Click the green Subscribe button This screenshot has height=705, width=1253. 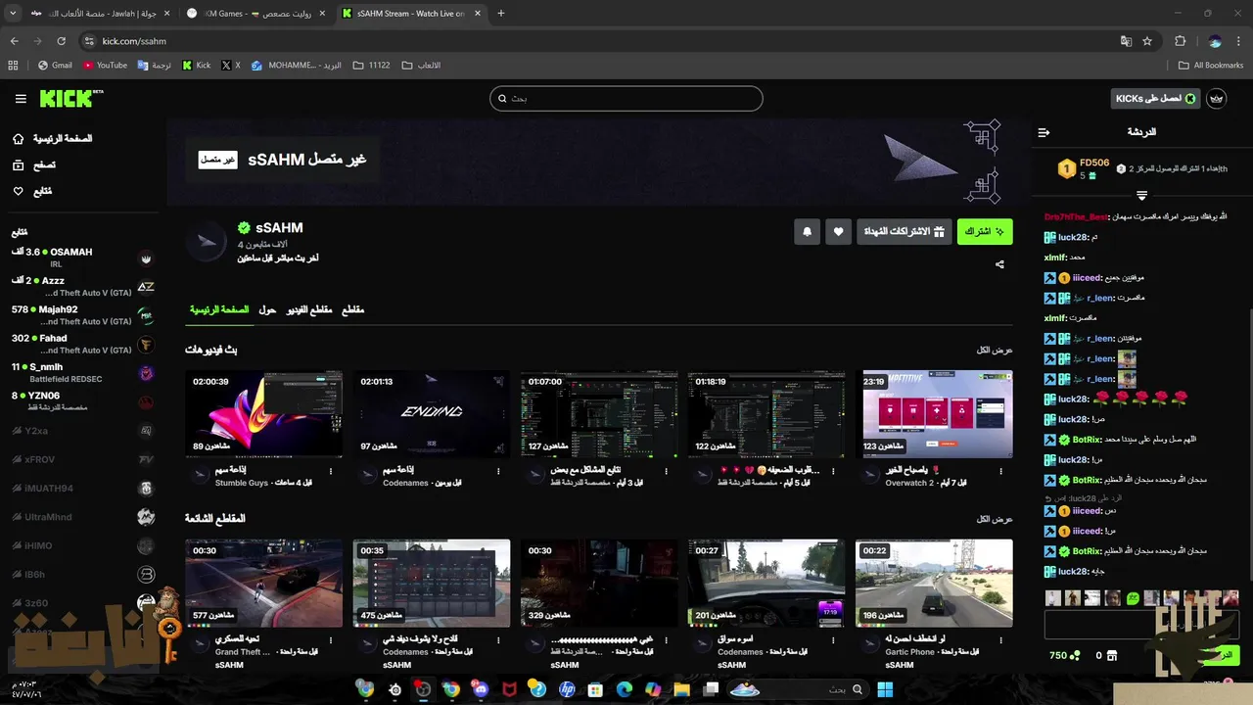pos(985,232)
